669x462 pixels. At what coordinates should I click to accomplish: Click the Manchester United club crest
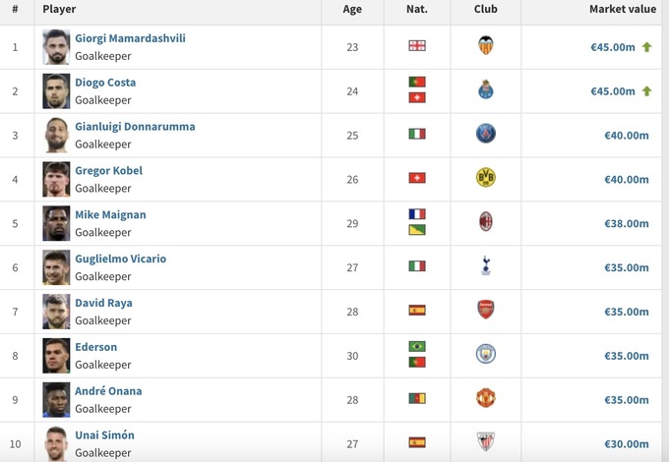pyautogui.click(x=485, y=398)
